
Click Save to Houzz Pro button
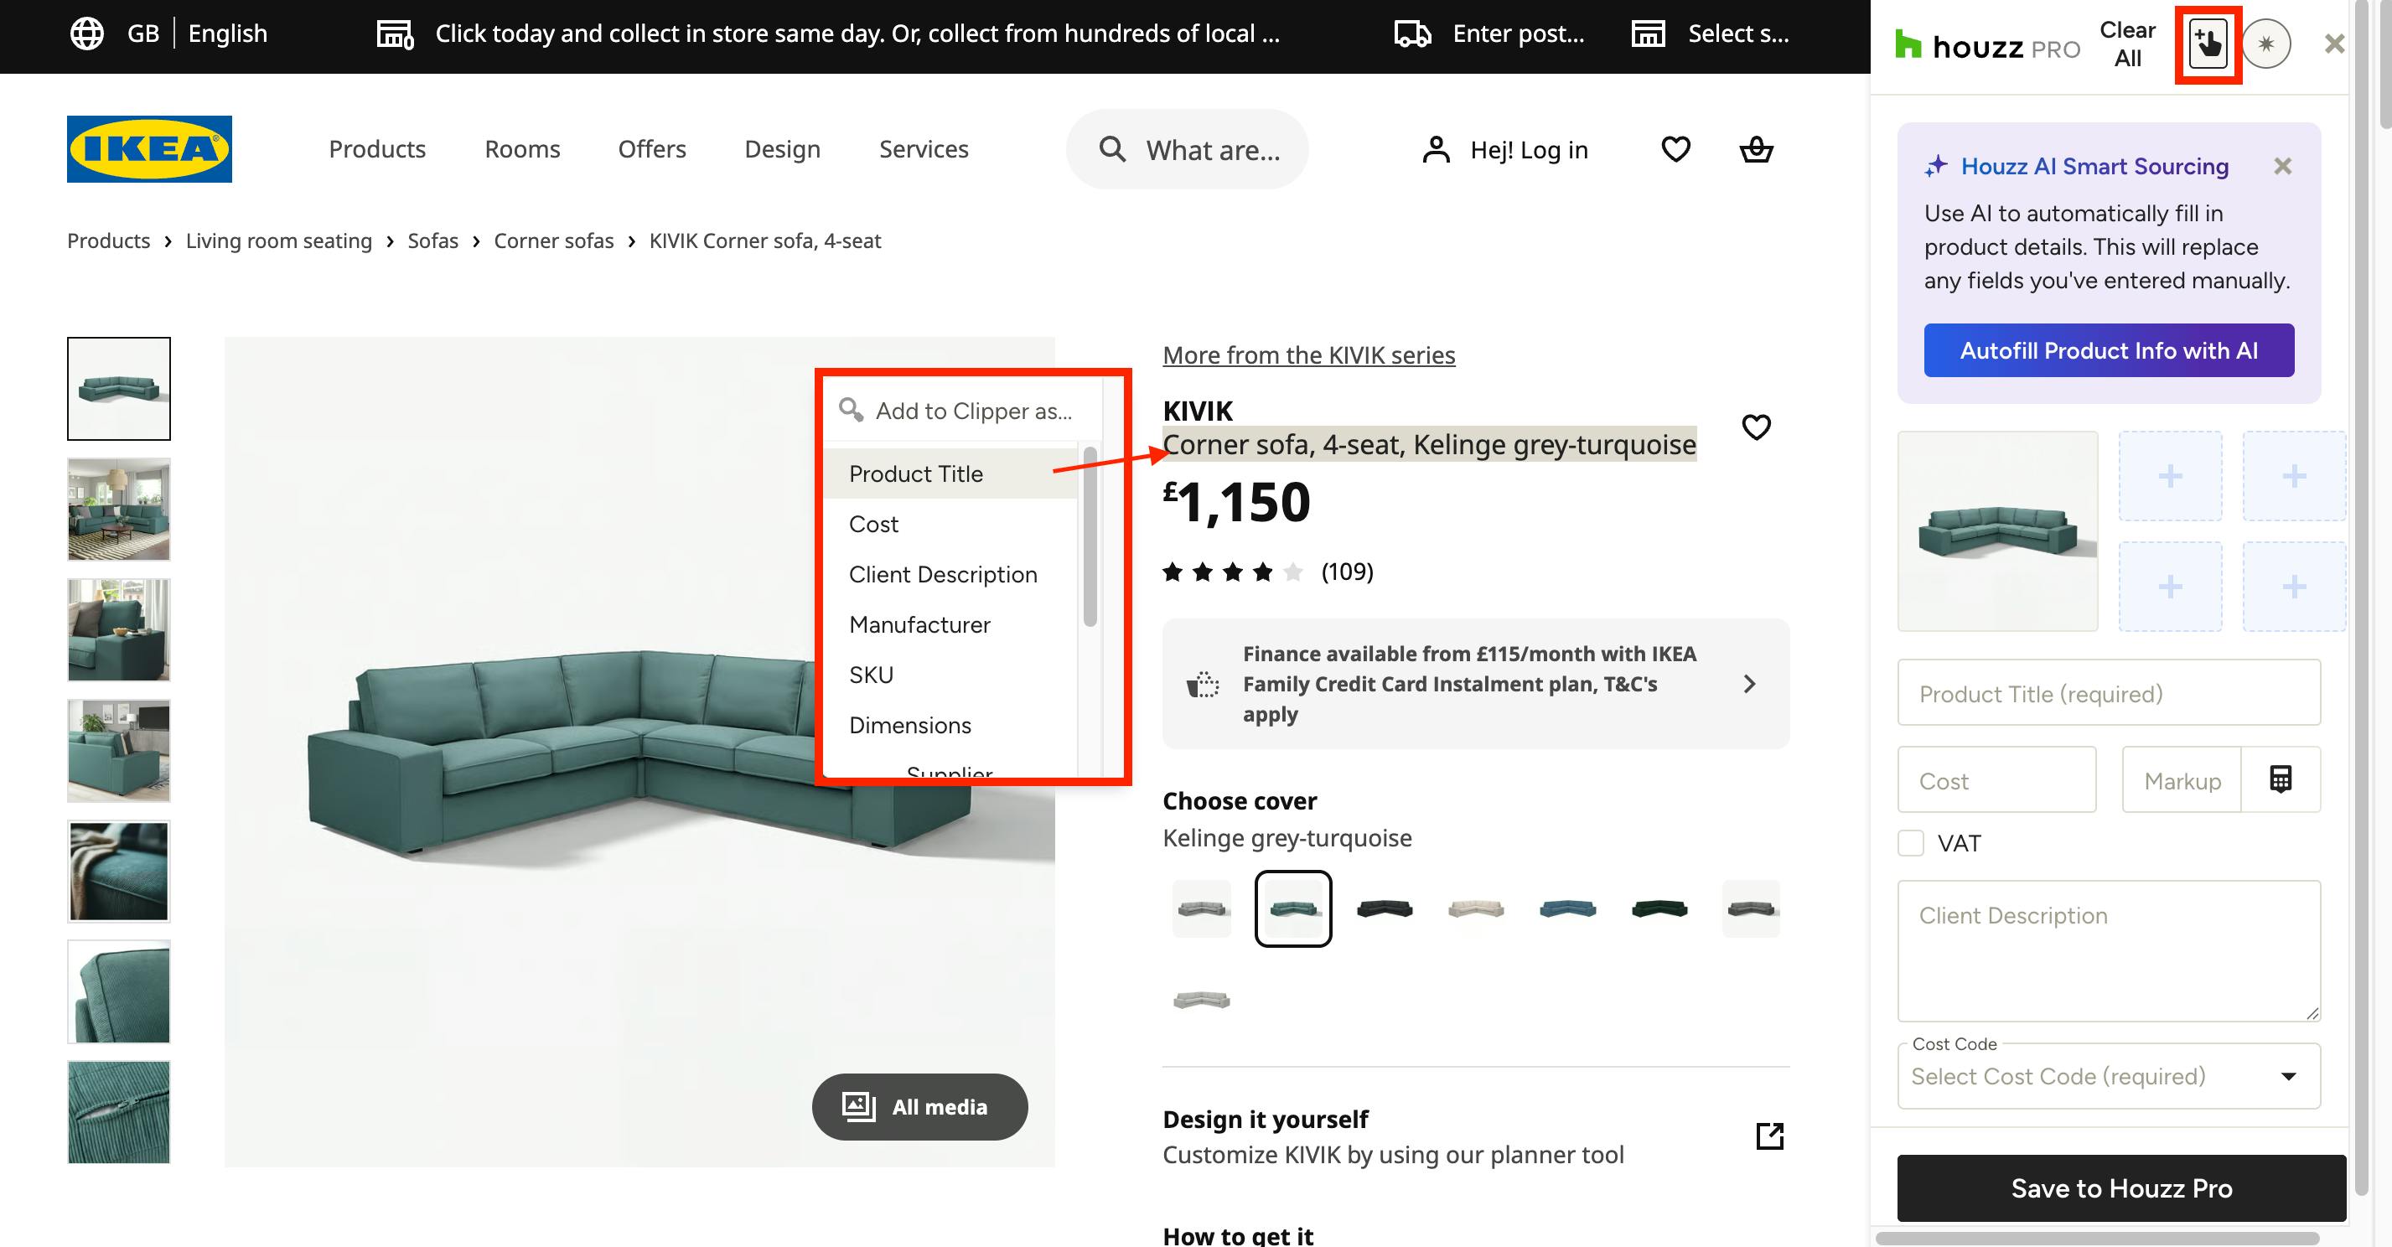click(x=2120, y=1187)
